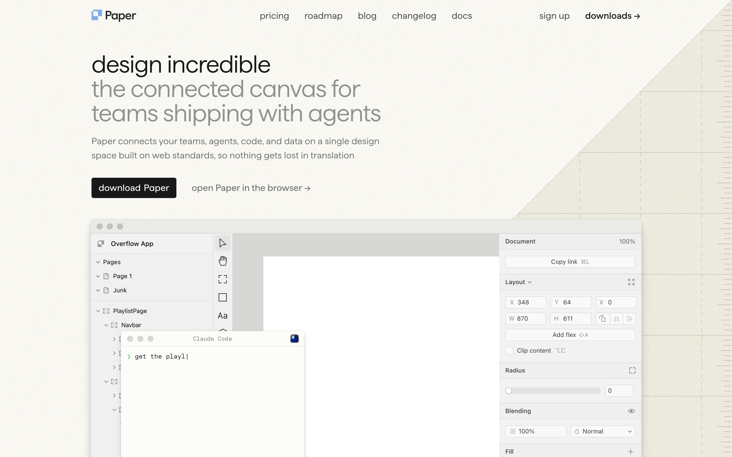Click the blue Claude Code app icon

click(295, 338)
